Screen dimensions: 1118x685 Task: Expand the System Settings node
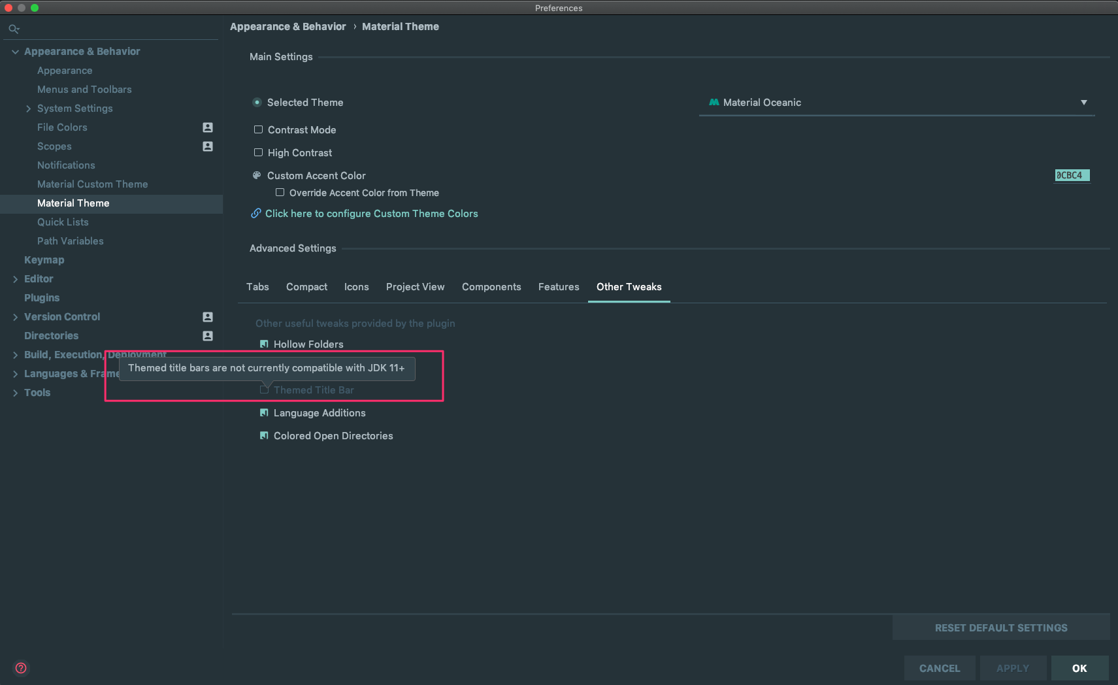click(28, 109)
